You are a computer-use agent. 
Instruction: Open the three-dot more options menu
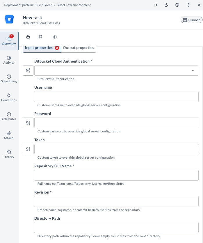(188, 5)
